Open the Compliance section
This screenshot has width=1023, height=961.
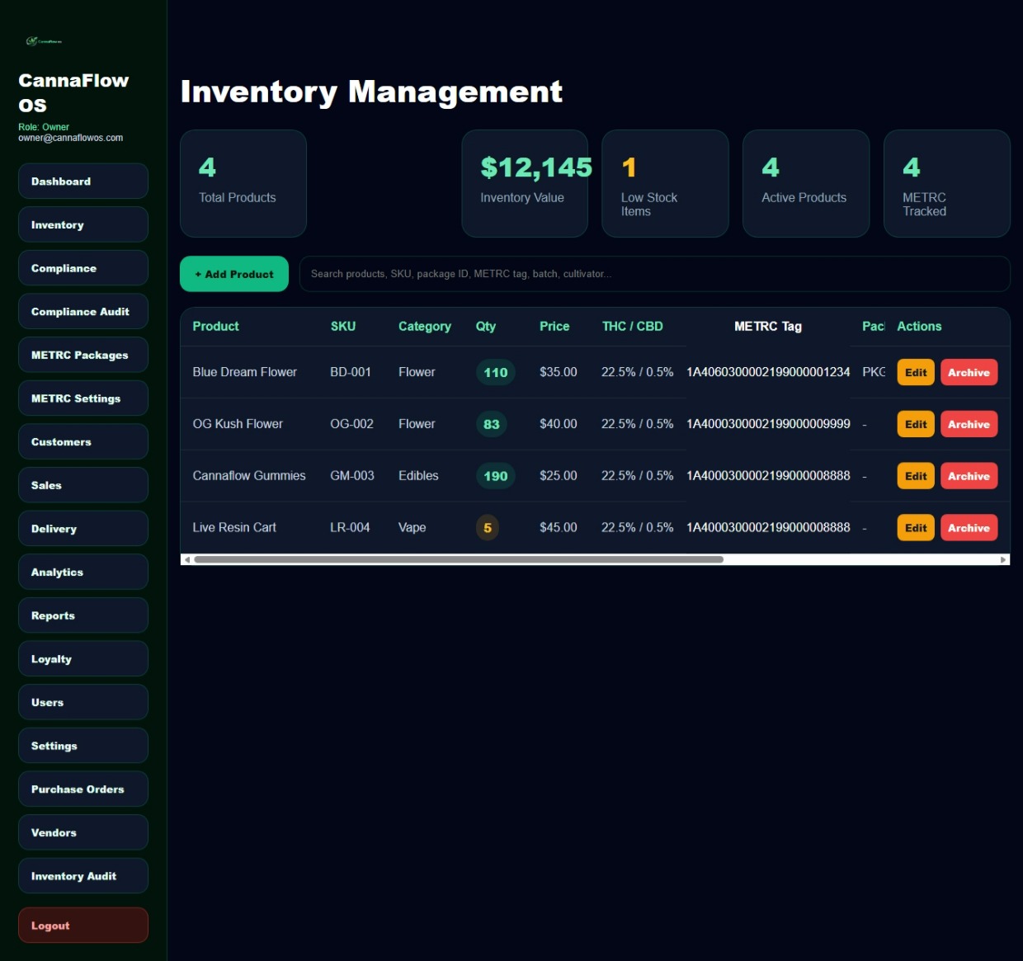point(83,268)
